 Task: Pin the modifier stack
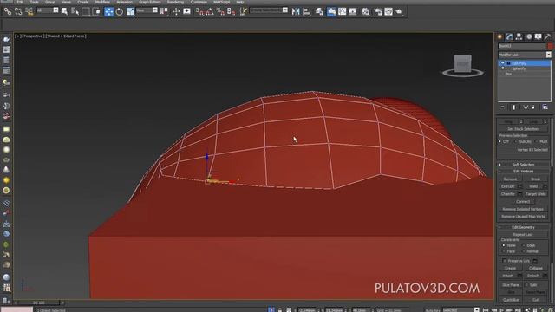[x=503, y=107]
